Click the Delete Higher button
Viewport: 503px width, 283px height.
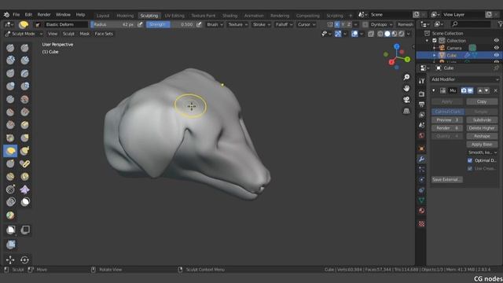482,128
